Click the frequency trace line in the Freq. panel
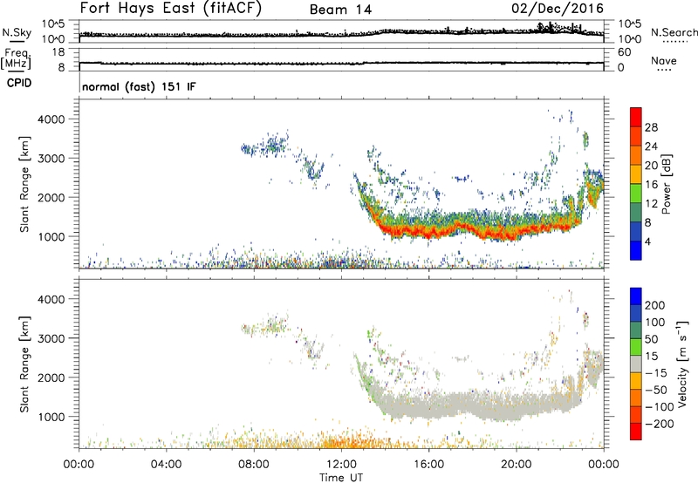 (341, 63)
